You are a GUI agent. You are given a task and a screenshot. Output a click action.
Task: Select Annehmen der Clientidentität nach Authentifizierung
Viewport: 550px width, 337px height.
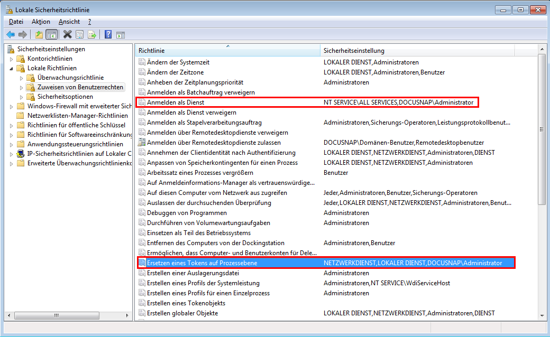221,153
